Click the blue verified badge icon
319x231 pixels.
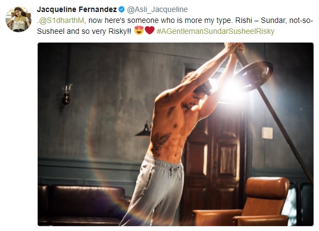121,9
